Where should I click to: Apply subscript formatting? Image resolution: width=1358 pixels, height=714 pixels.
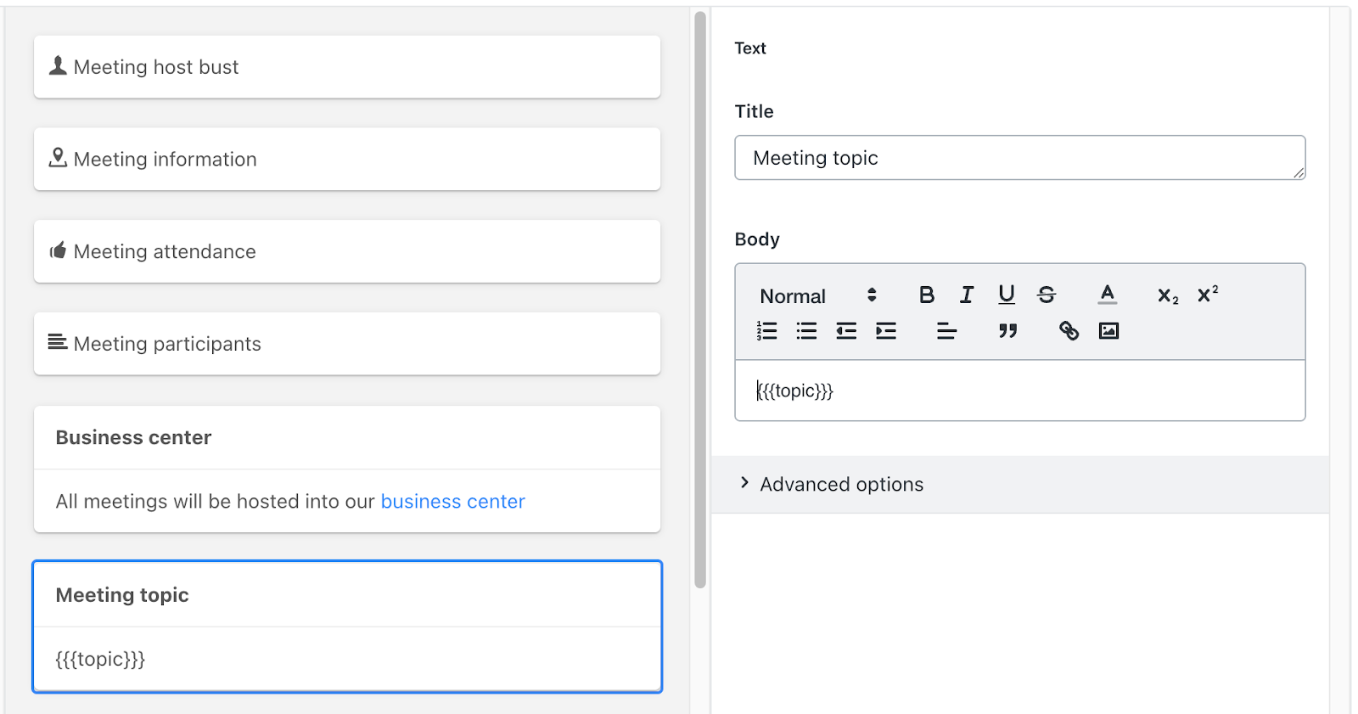(1168, 295)
